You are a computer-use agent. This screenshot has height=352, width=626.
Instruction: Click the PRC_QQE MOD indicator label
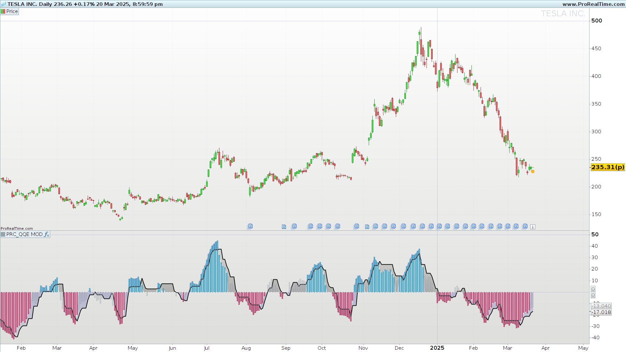[x=24, y=234]
